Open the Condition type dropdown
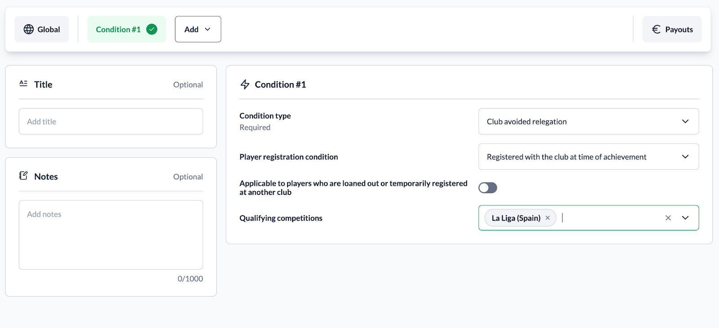This screenshot has height=328, width=719. (x=588, y=121)
